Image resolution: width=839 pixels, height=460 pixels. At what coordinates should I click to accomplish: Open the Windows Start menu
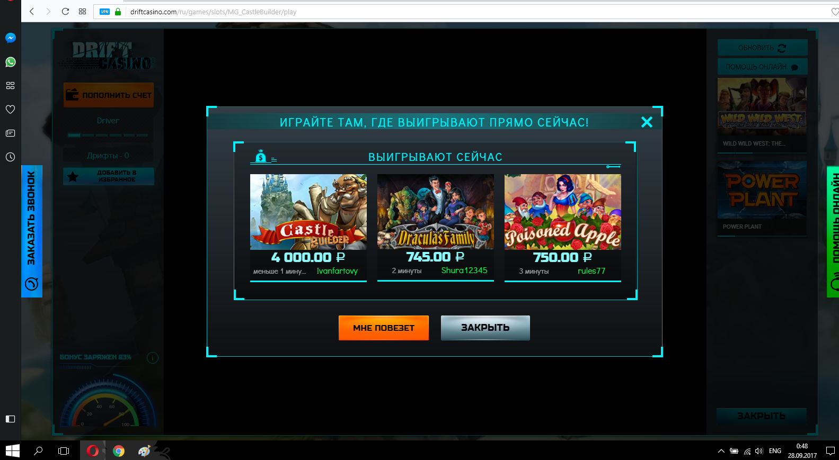click(12, 450)
